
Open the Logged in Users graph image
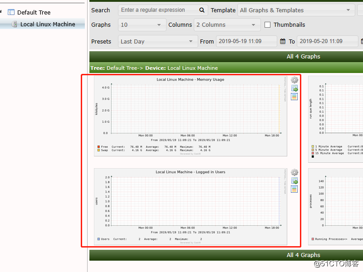(x=191, y=207)
